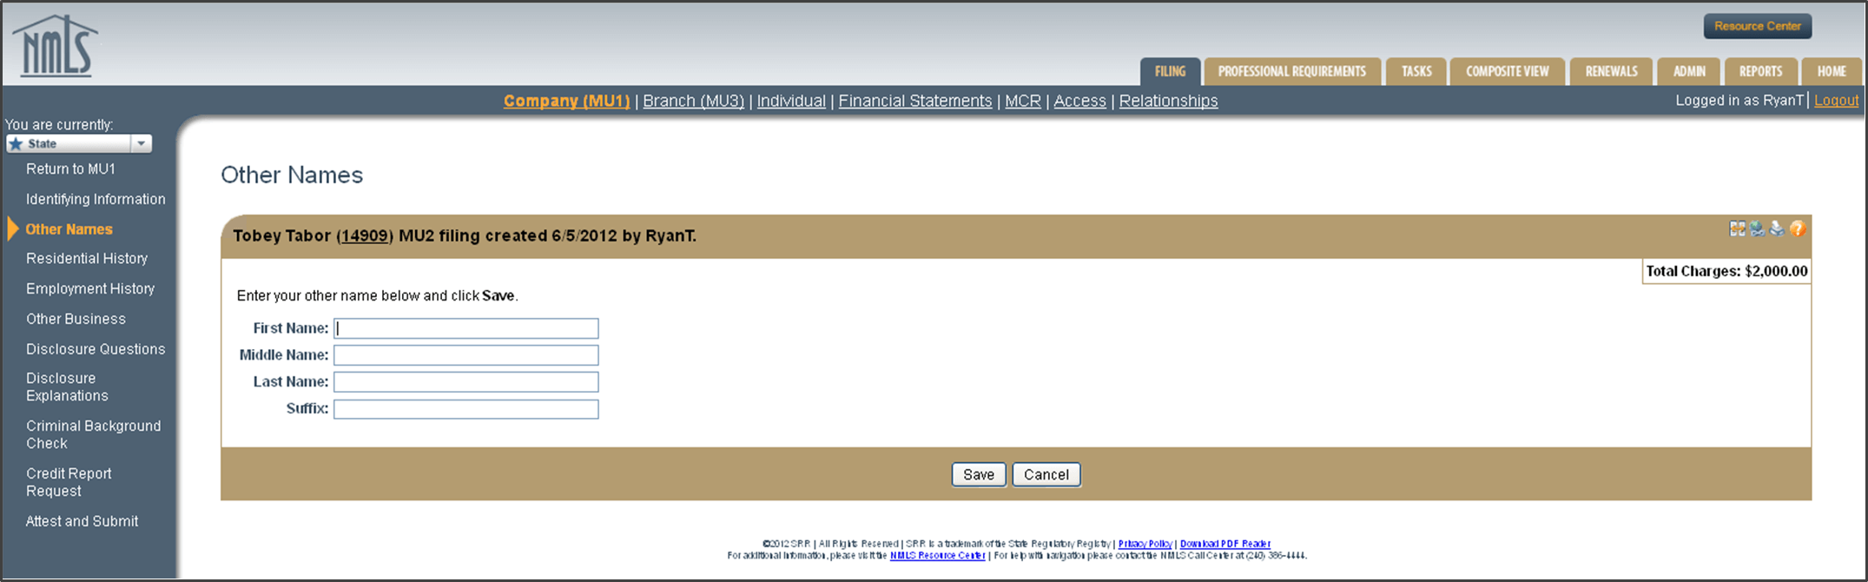Image resolution: width=1868 pixels, height=582 pixels.
Task: Open the MCR link
Action: 1022,101
